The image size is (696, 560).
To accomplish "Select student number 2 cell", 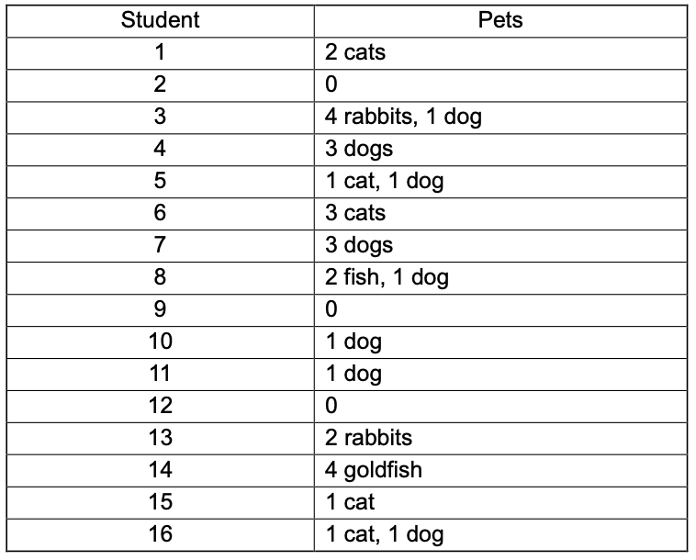I will [160, 84].
